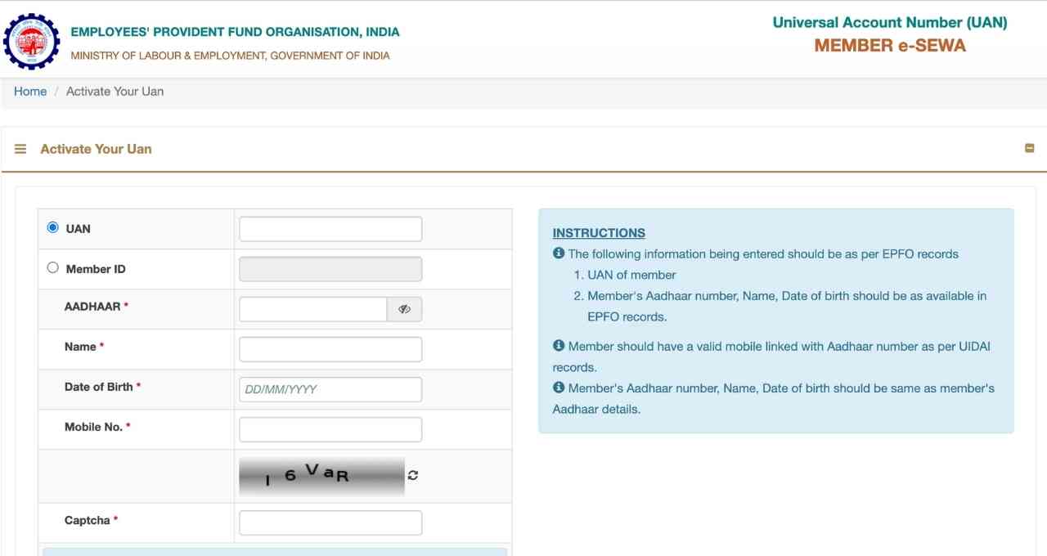Click the Member ID label text
The width and height of the screenshot is (1047, 556).
coord(96,269)
